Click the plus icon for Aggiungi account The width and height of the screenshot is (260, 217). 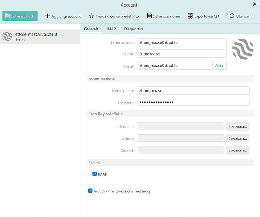(47, 16)
